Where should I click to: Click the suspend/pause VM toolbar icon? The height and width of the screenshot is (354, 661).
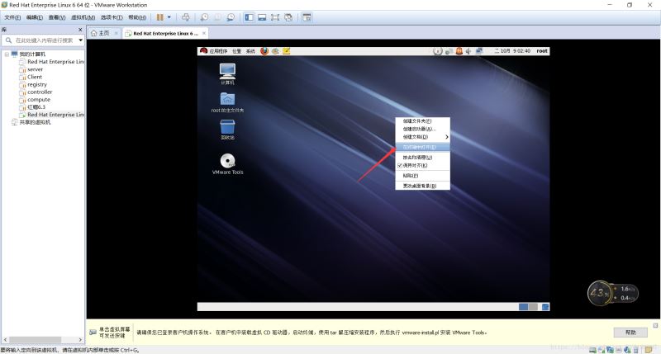[159, 17]
